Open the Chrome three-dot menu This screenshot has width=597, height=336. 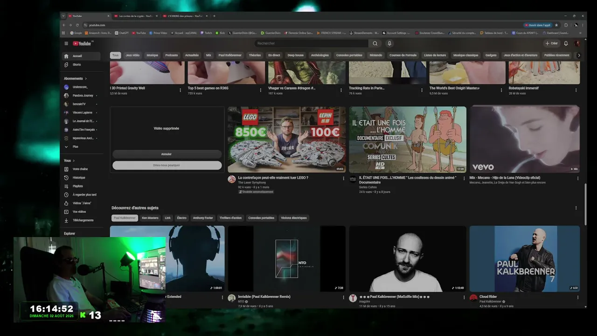point(583,25)
